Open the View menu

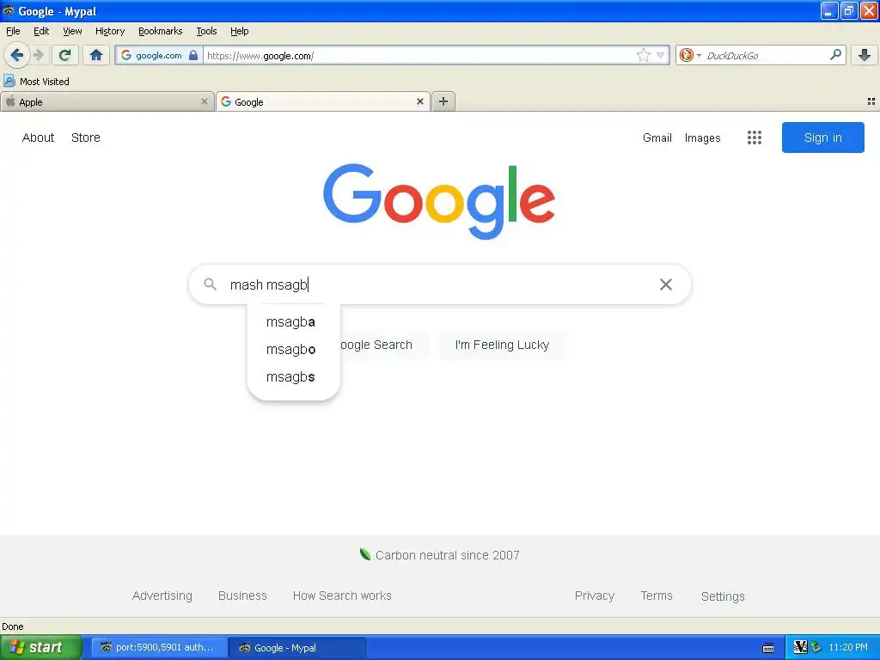[x=72, y=31]
